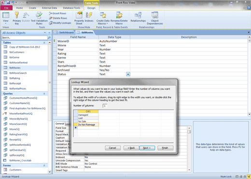Open All Access Objects dropdown

(45, 33)
